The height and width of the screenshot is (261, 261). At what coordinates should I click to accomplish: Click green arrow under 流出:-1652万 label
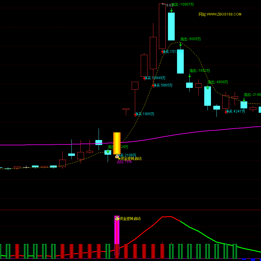coord(190,76)
